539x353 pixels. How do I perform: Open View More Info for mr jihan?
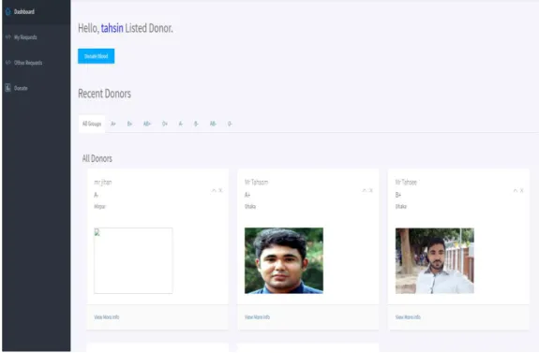coord(107,316)
